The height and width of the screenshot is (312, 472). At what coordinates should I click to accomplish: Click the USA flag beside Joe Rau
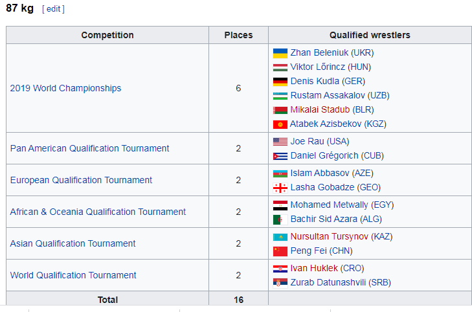tap(280, 141)
